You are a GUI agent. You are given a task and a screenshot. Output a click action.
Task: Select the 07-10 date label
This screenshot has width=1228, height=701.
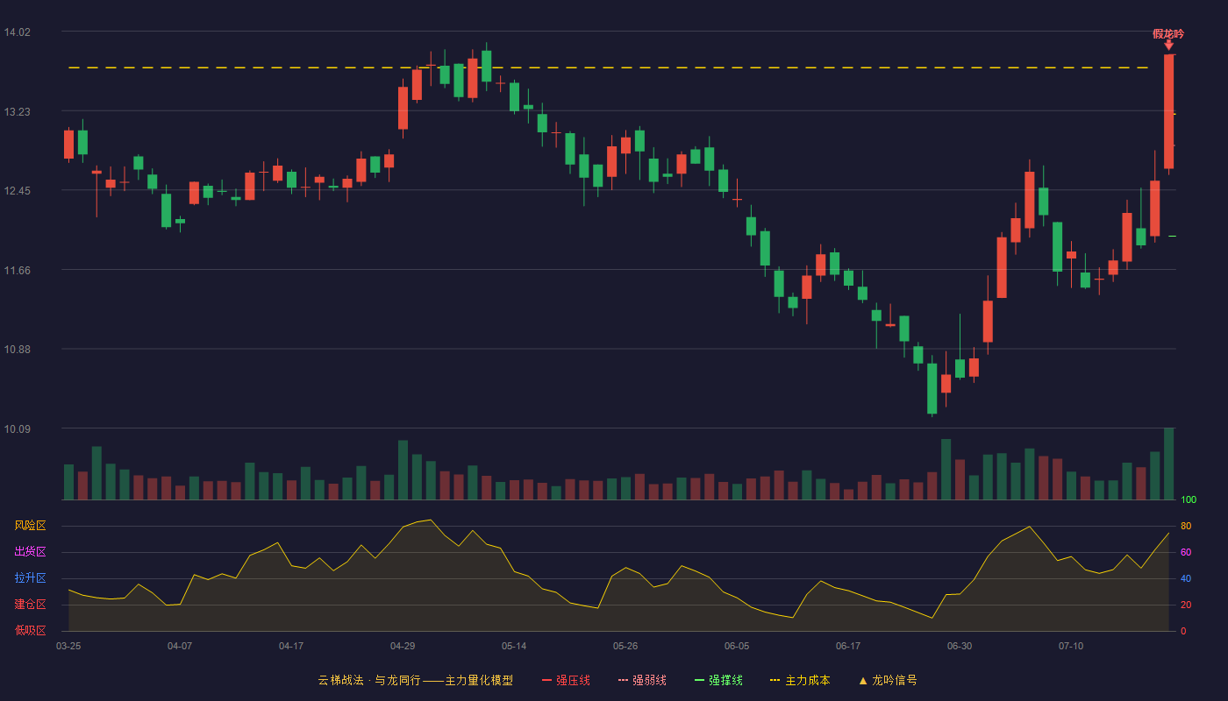point(1071,646)
